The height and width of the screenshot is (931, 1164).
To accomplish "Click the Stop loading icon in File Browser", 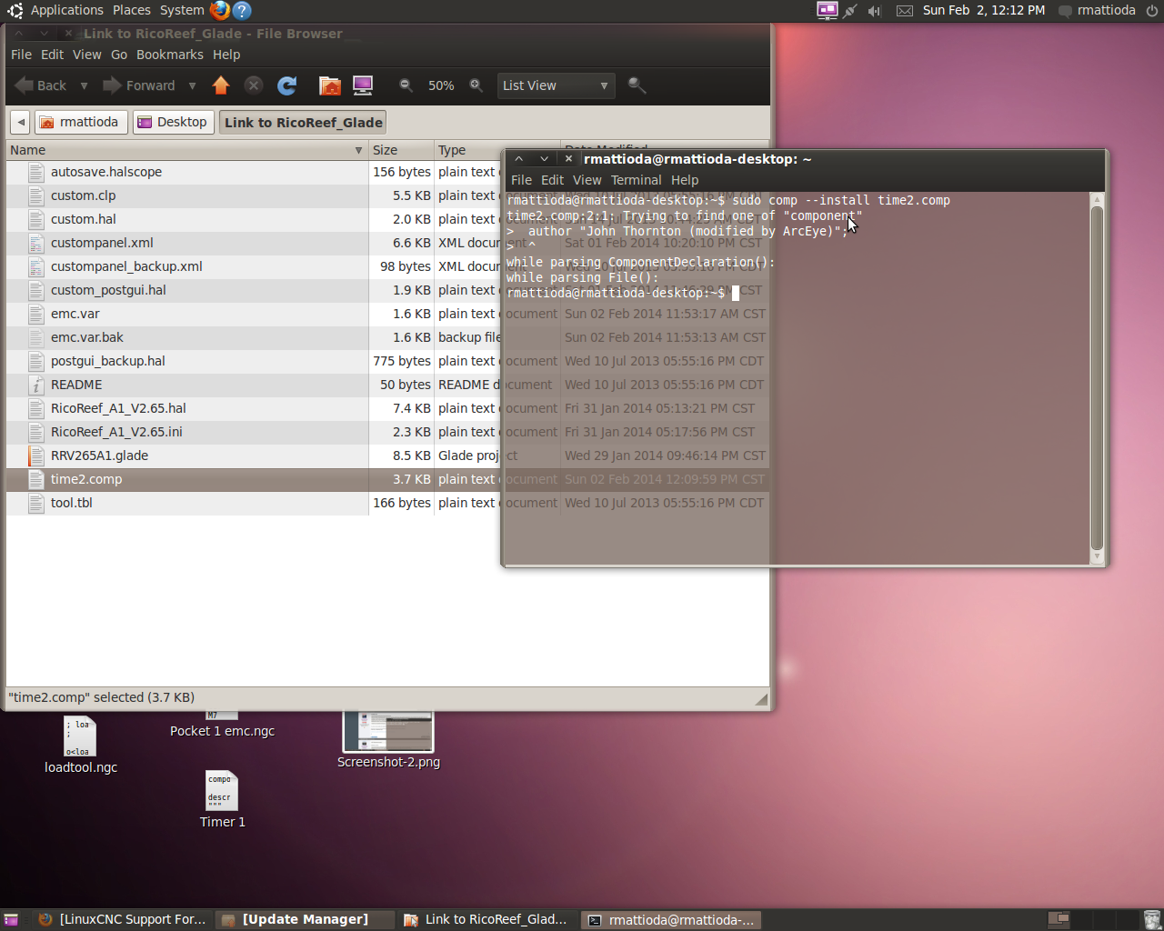I will pyautogui.click(x=254, y=85).
